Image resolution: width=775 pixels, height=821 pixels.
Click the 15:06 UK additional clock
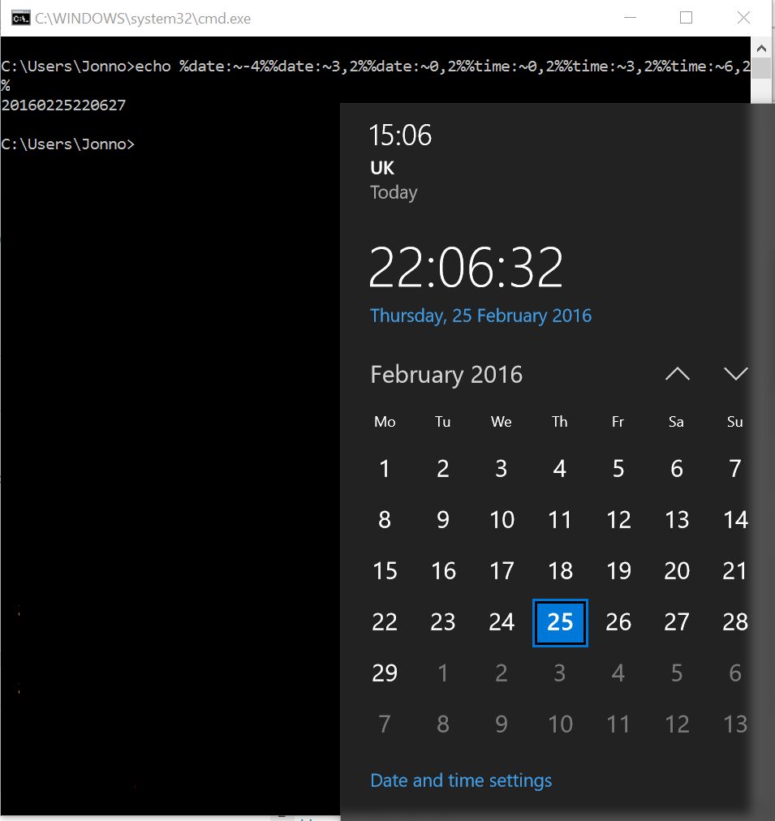click(401, 161)
